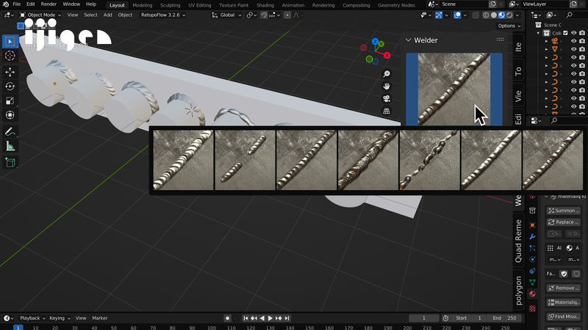The height and width of the screenshot is (330, 588).
Task: Select the Add Cube tool
Action: point(10,162)
